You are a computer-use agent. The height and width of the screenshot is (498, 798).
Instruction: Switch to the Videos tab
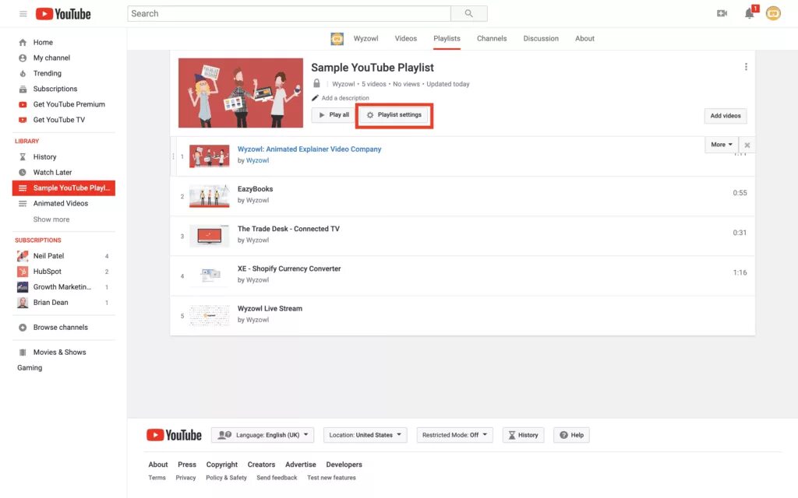[405, 39]
